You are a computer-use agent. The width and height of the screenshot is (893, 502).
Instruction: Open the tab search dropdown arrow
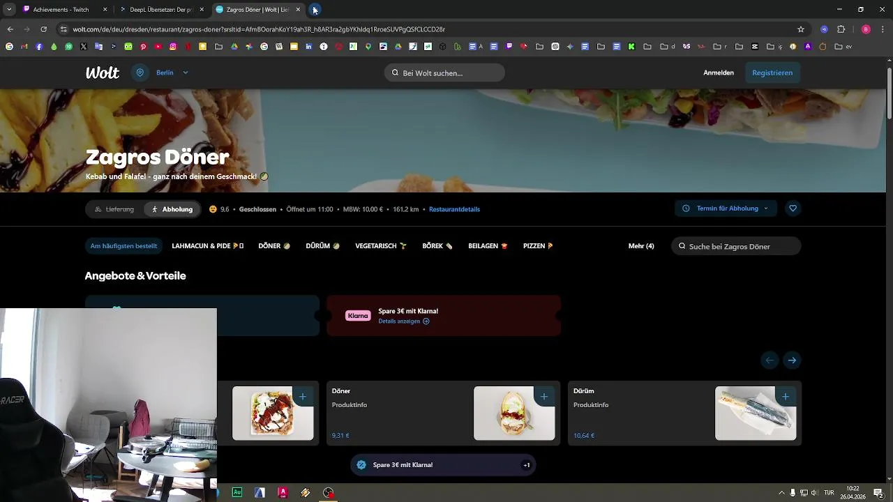tap(9, 10)
